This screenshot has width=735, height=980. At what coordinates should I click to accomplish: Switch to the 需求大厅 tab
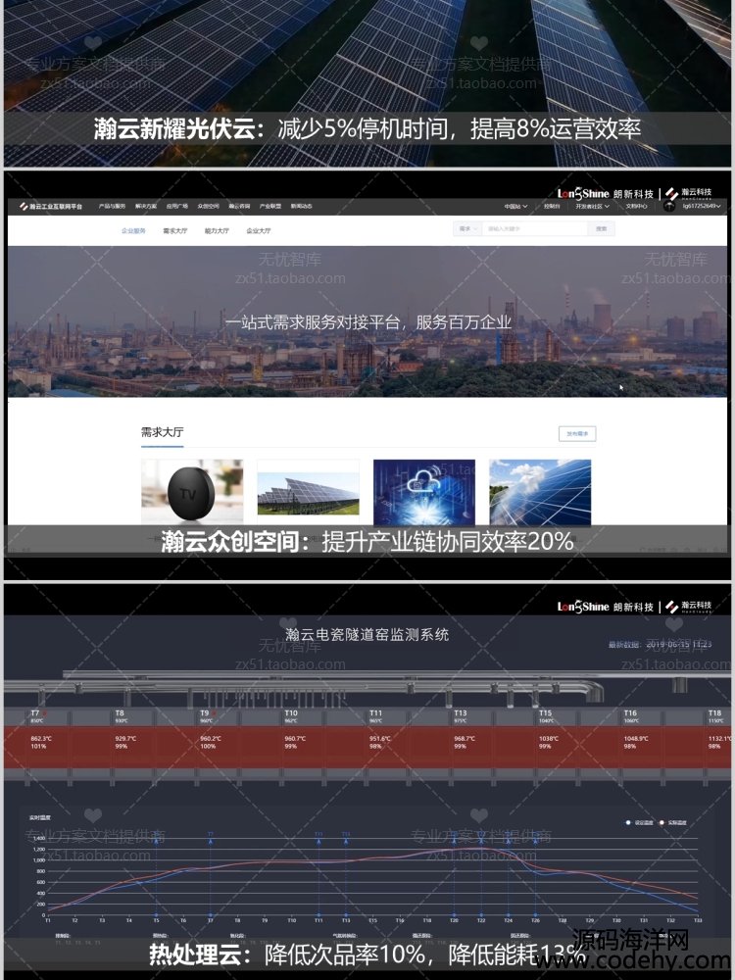pos(175,231)
